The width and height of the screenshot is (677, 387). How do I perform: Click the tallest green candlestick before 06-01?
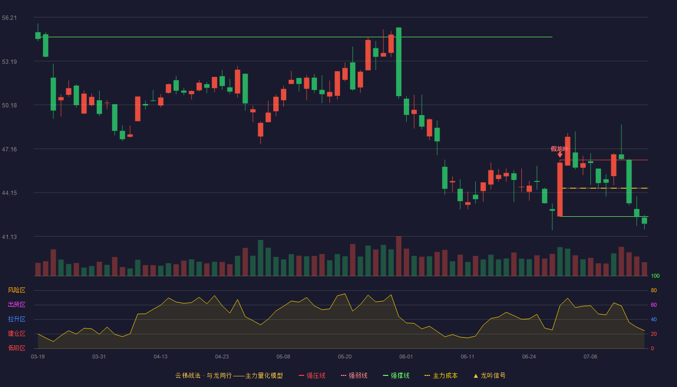click(398, 62)
